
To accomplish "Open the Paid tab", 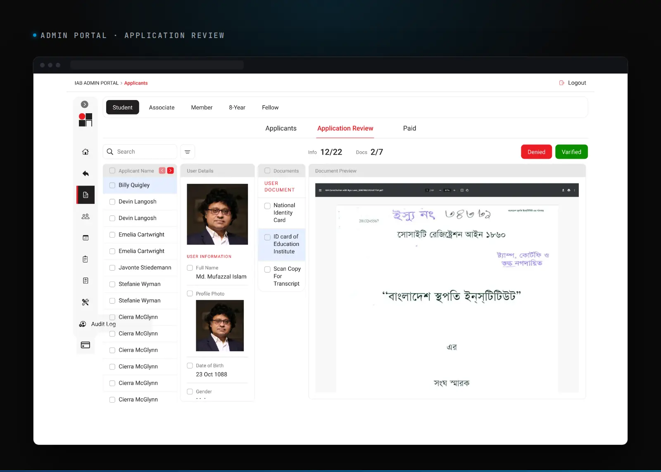I will tap(409, 129).
